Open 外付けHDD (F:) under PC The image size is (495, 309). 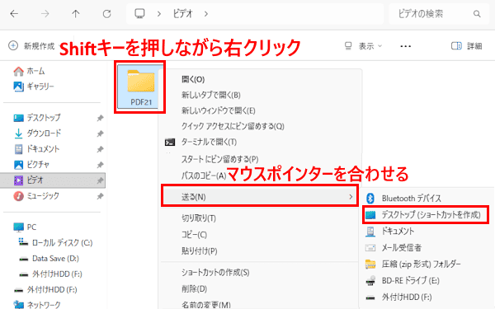pos(50,274)
